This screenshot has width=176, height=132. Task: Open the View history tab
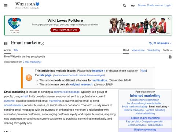(x=154, y=50)
